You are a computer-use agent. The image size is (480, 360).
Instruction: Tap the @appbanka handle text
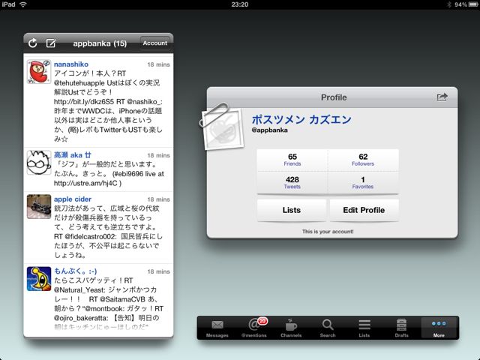tap(270, 130)
